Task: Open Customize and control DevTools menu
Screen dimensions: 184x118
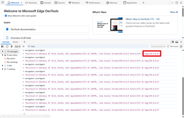Action: [x=172, y=3]
